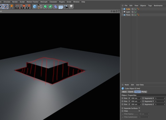This screenshot has height=120, width=166.
Task: Open the Edit Render Settings icon
Action: pos(28,7)
